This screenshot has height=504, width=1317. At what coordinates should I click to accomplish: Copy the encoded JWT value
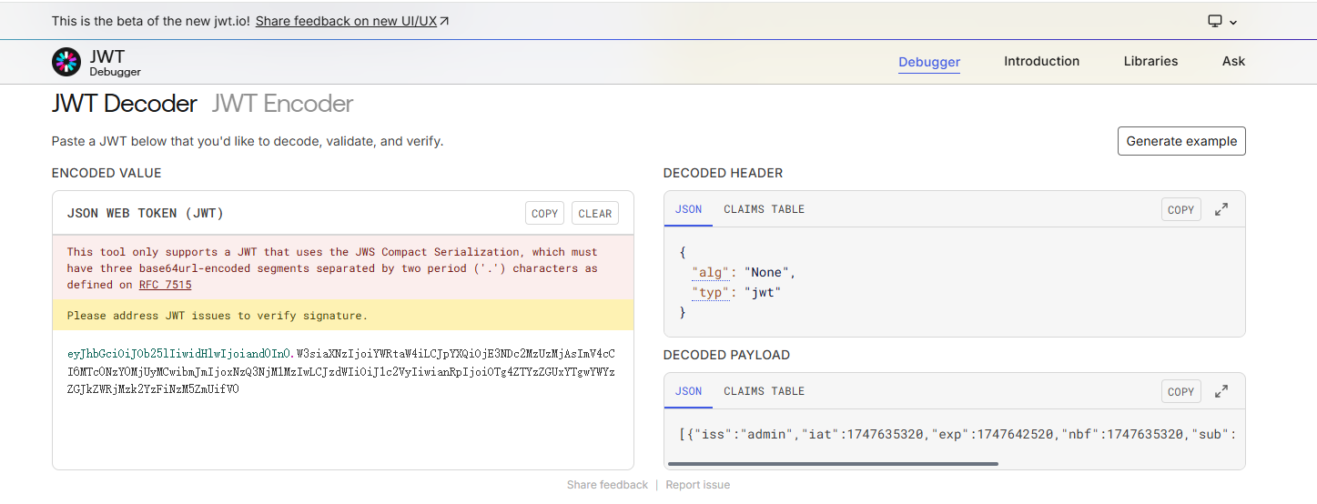[544, 214]
